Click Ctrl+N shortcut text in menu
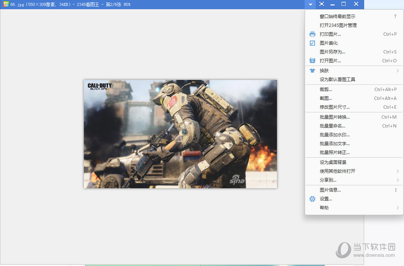404x266 pixels. [x=389, y=126]
